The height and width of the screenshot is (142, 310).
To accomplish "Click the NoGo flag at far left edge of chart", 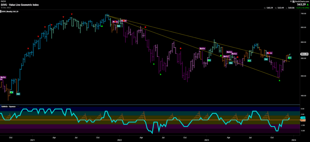I will (x=3, y=77).
